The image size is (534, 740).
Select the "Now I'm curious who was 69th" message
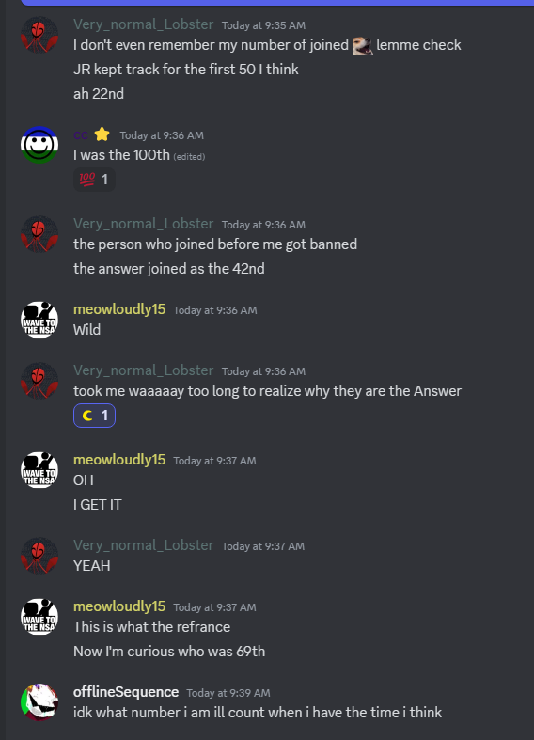pyautogui.click(x=169, y=652)
